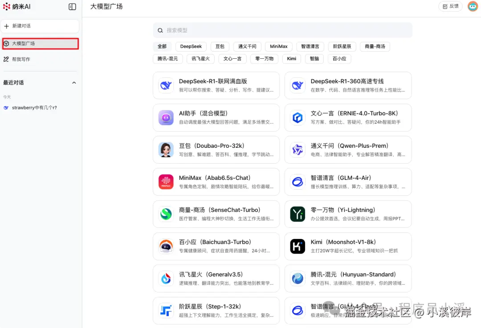Click the 智谱清言 GLM-4-Air icon
The width and height of the screenshot is (481, 328).
click(298, 182)
